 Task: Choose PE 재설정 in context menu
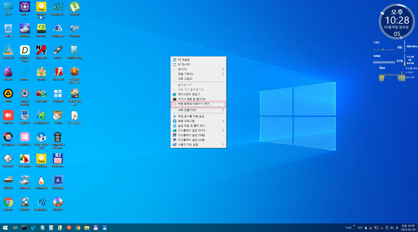pos(198,60)
